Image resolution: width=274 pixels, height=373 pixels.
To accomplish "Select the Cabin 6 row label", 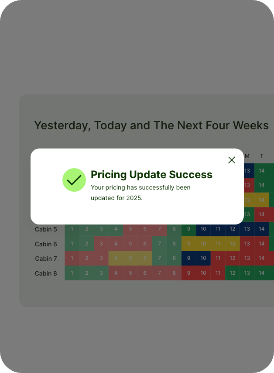I will click(x=46, y=244).
